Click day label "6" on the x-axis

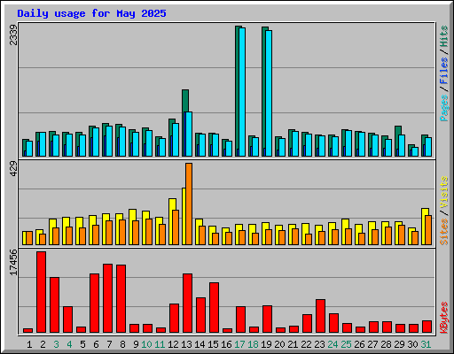[96, 344]
